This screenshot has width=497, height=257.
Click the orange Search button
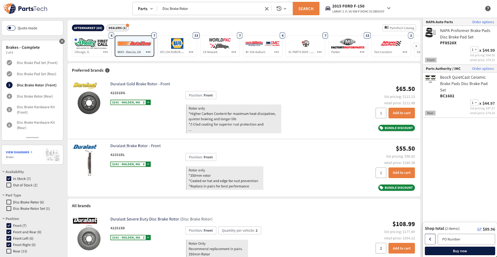pos(306,9)
